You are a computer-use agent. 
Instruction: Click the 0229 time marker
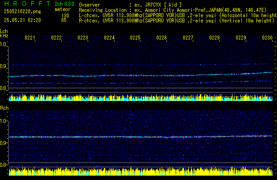click(x=241, y=38)
